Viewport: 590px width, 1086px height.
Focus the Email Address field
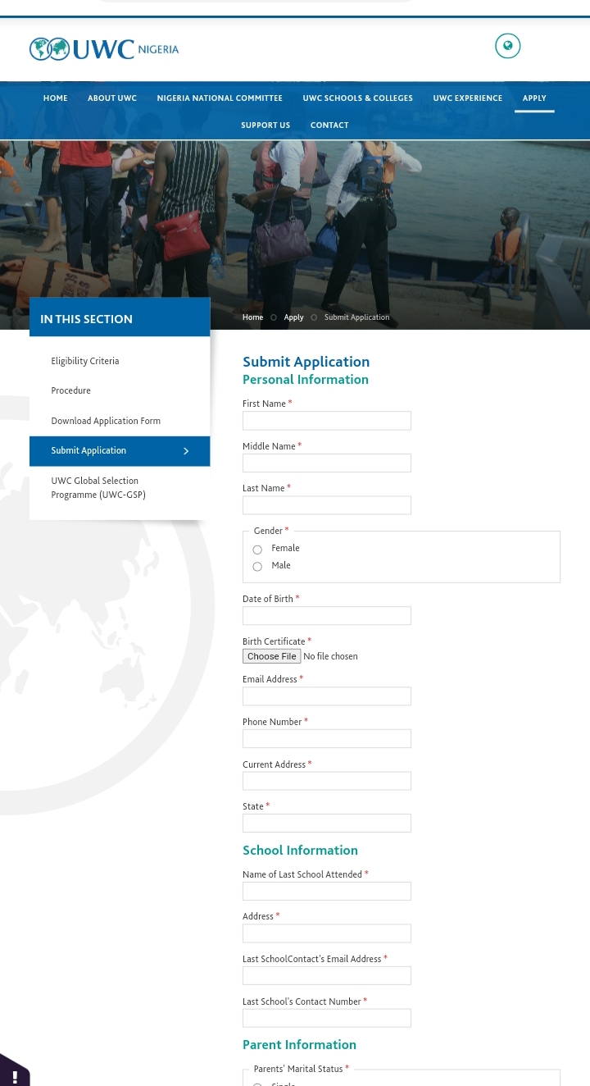327,696
